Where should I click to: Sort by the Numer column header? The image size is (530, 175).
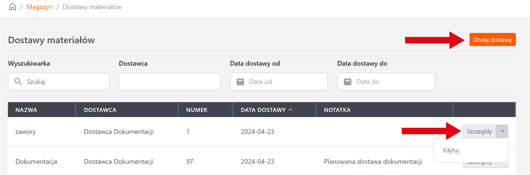point(197,110)
